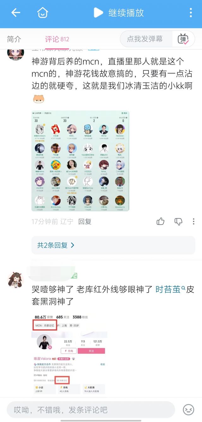Select the 评论 812 tab
Image resolution: width=202 pixels, height=422 pixels.
57,39
